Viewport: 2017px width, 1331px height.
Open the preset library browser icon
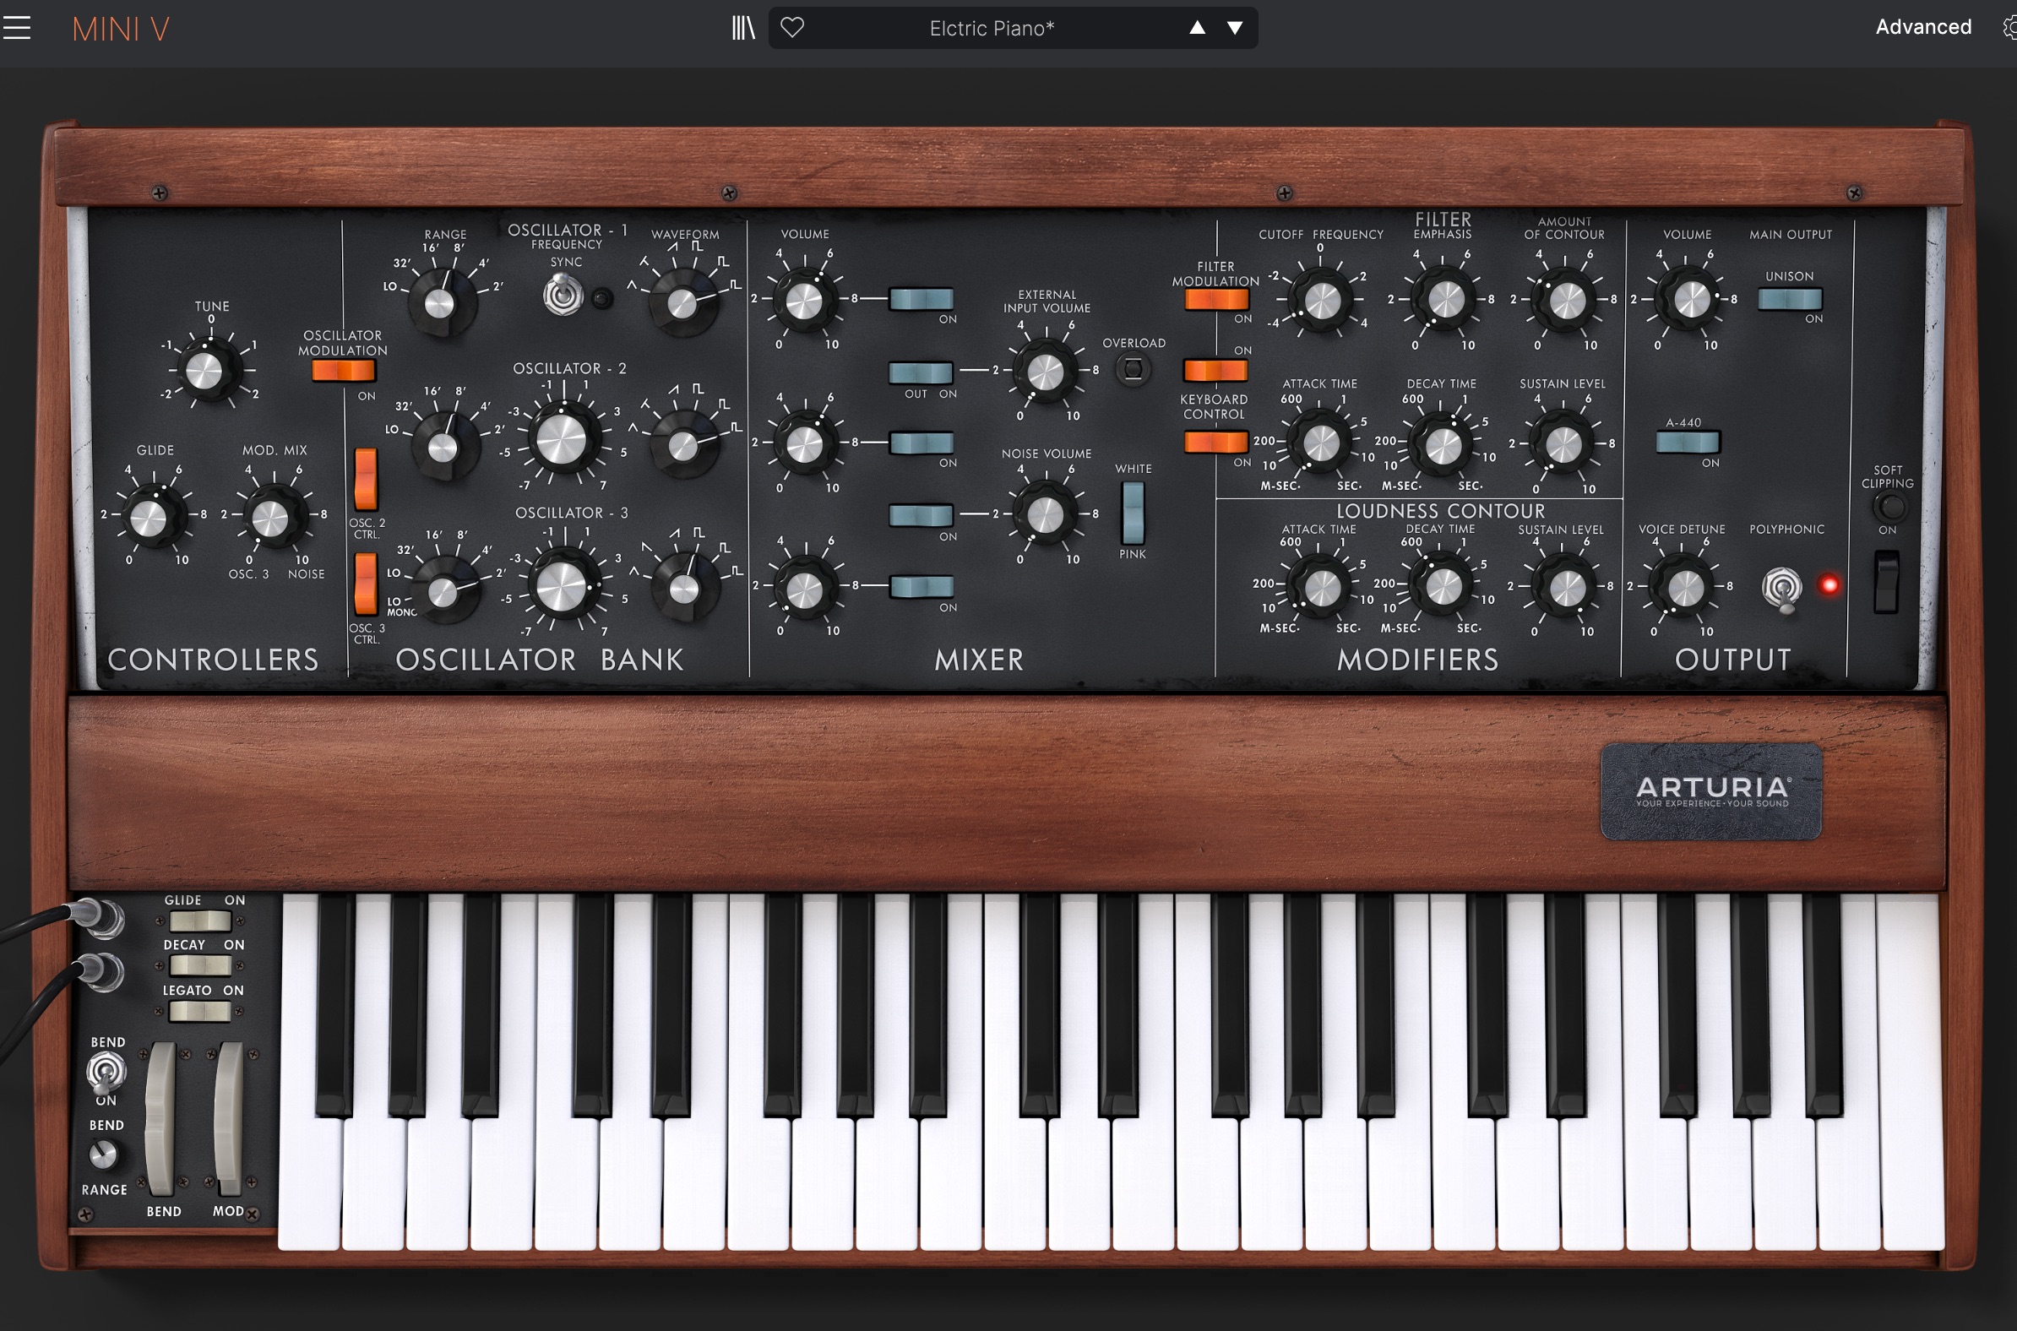[x=742, y=27]
